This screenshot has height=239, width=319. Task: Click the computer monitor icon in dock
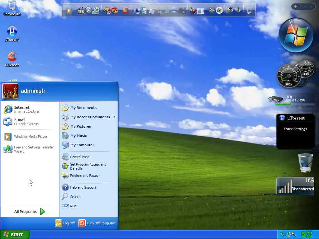137,10
